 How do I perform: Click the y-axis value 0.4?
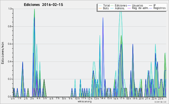(10, 62)
